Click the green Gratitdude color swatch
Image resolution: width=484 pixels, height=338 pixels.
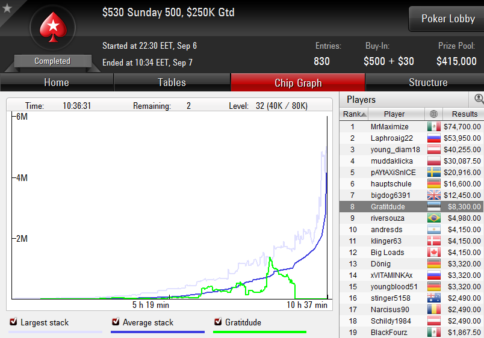pyautogui.click(x=259, y=332)
